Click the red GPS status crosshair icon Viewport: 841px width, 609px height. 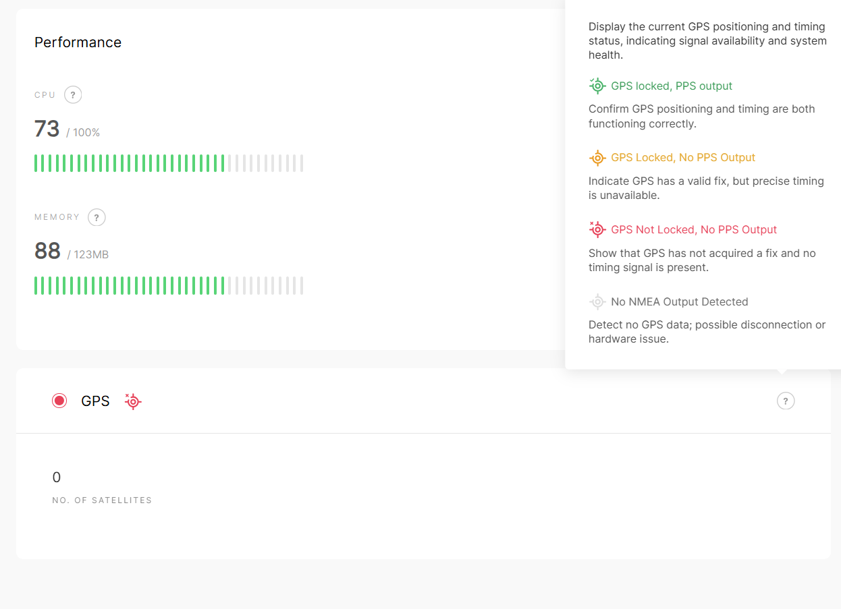133,401
